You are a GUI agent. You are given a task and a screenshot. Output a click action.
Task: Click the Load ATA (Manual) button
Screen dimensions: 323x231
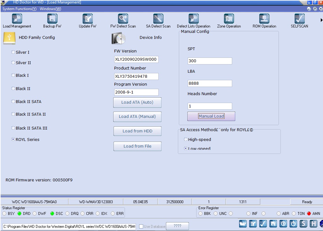[x=138, y=117]
